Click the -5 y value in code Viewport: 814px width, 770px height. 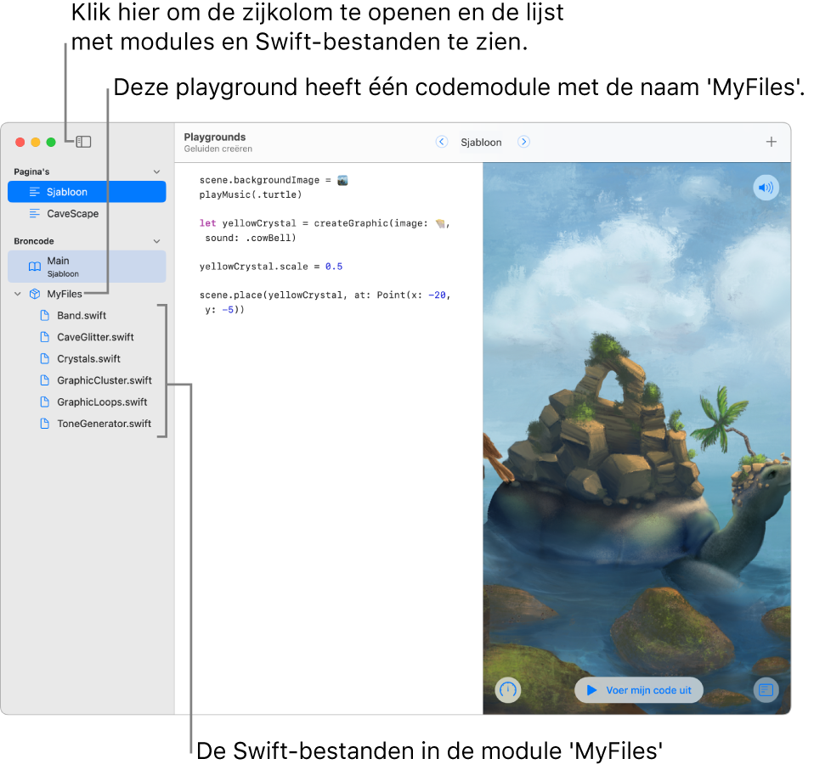pyautogui.click(x=228, y=310)
